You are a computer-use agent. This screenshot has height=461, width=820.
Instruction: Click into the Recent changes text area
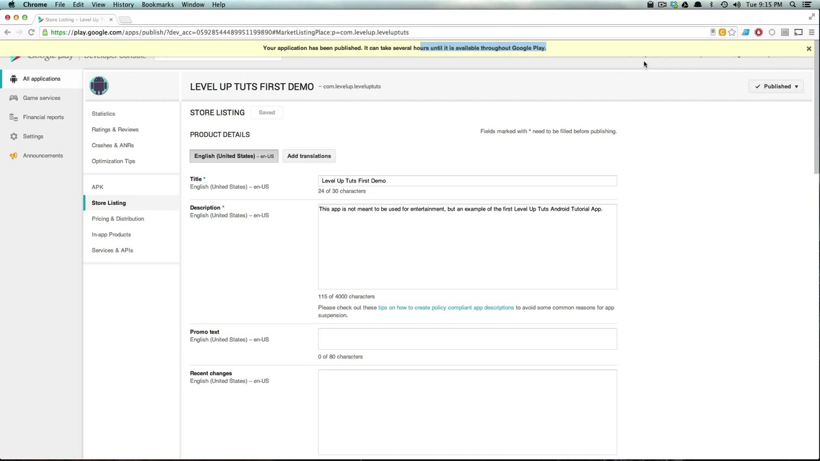tap(467, 412)
